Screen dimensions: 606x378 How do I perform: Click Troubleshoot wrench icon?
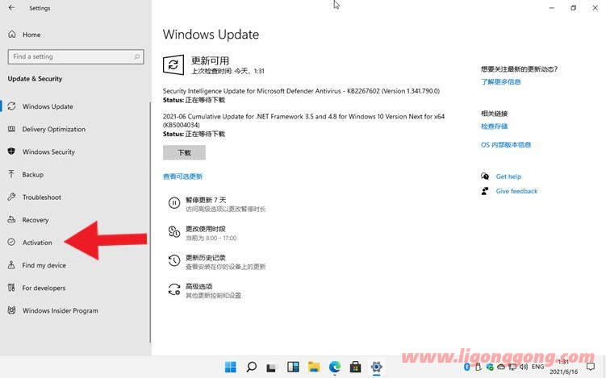tap(11, 197)
